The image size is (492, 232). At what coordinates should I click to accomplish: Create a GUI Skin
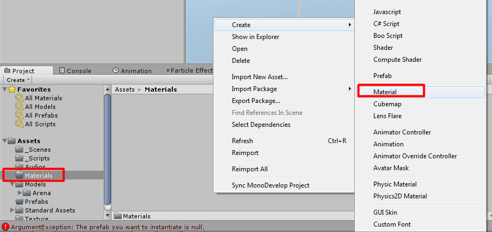point(385,213)
